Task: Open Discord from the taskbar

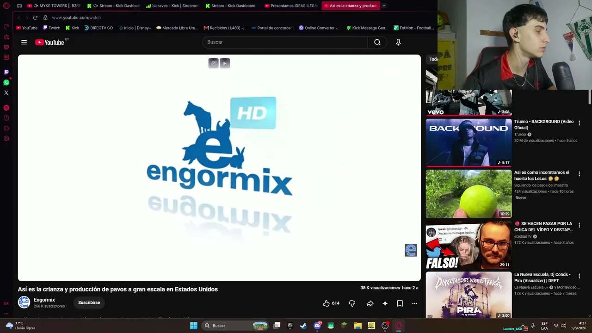Action: (317, 326)
